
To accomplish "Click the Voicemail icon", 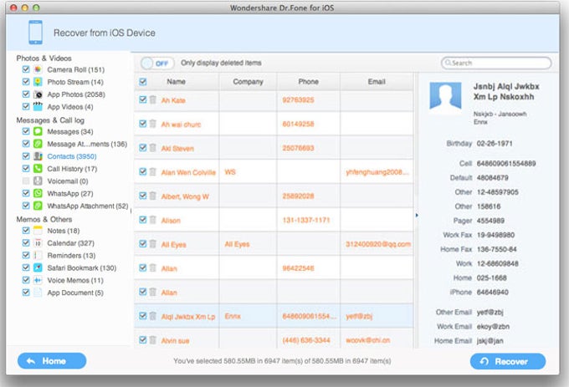I will [x=38, y=181].
